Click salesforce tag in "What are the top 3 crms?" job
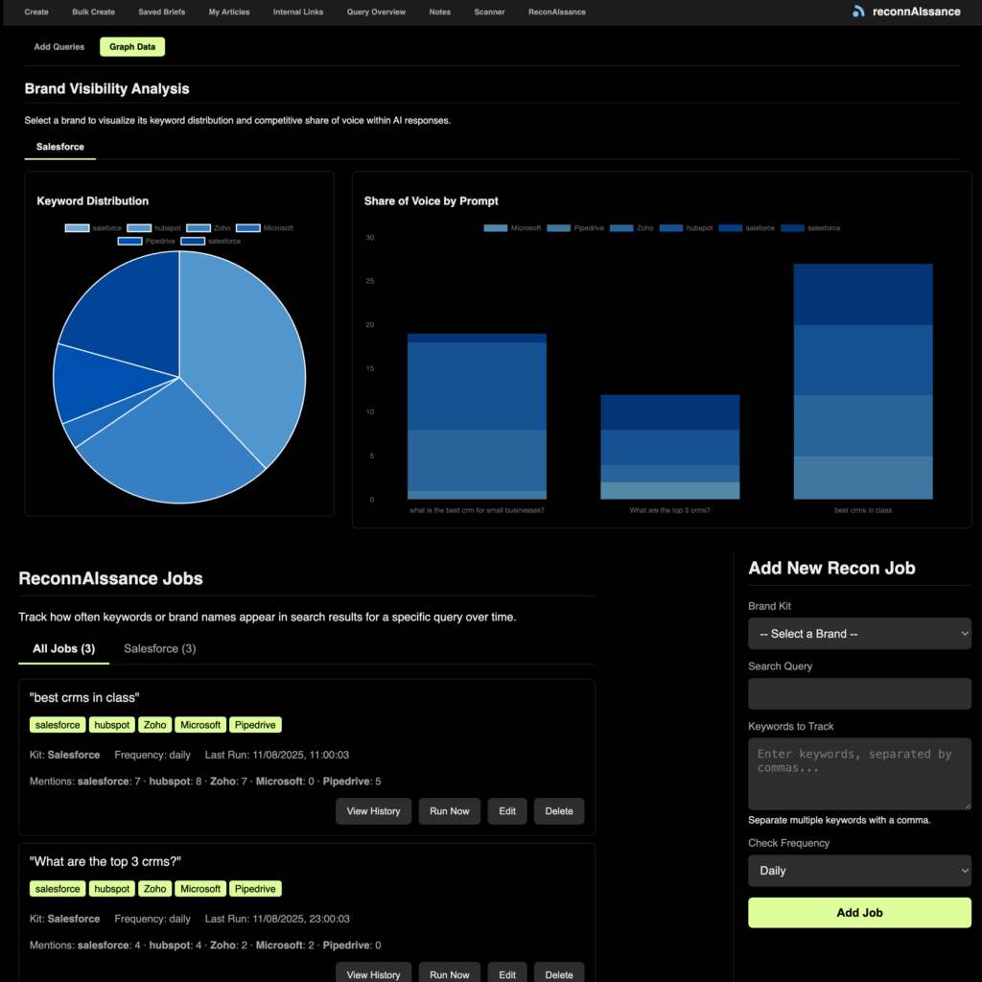This screenshot has height=982, width=982. click(58, 889)
